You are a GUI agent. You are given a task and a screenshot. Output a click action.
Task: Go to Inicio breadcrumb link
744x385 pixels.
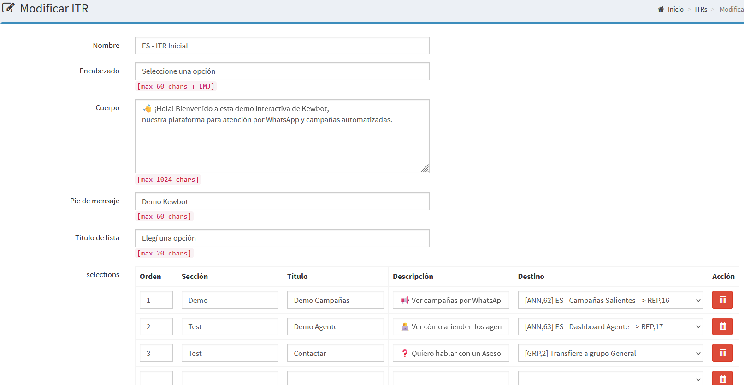(675, 9)
